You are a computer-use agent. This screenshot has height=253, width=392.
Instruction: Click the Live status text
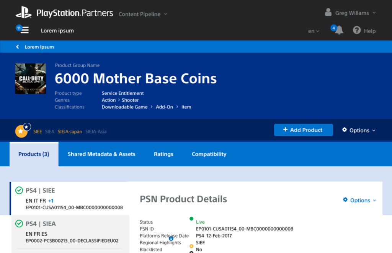click(200, 222)
